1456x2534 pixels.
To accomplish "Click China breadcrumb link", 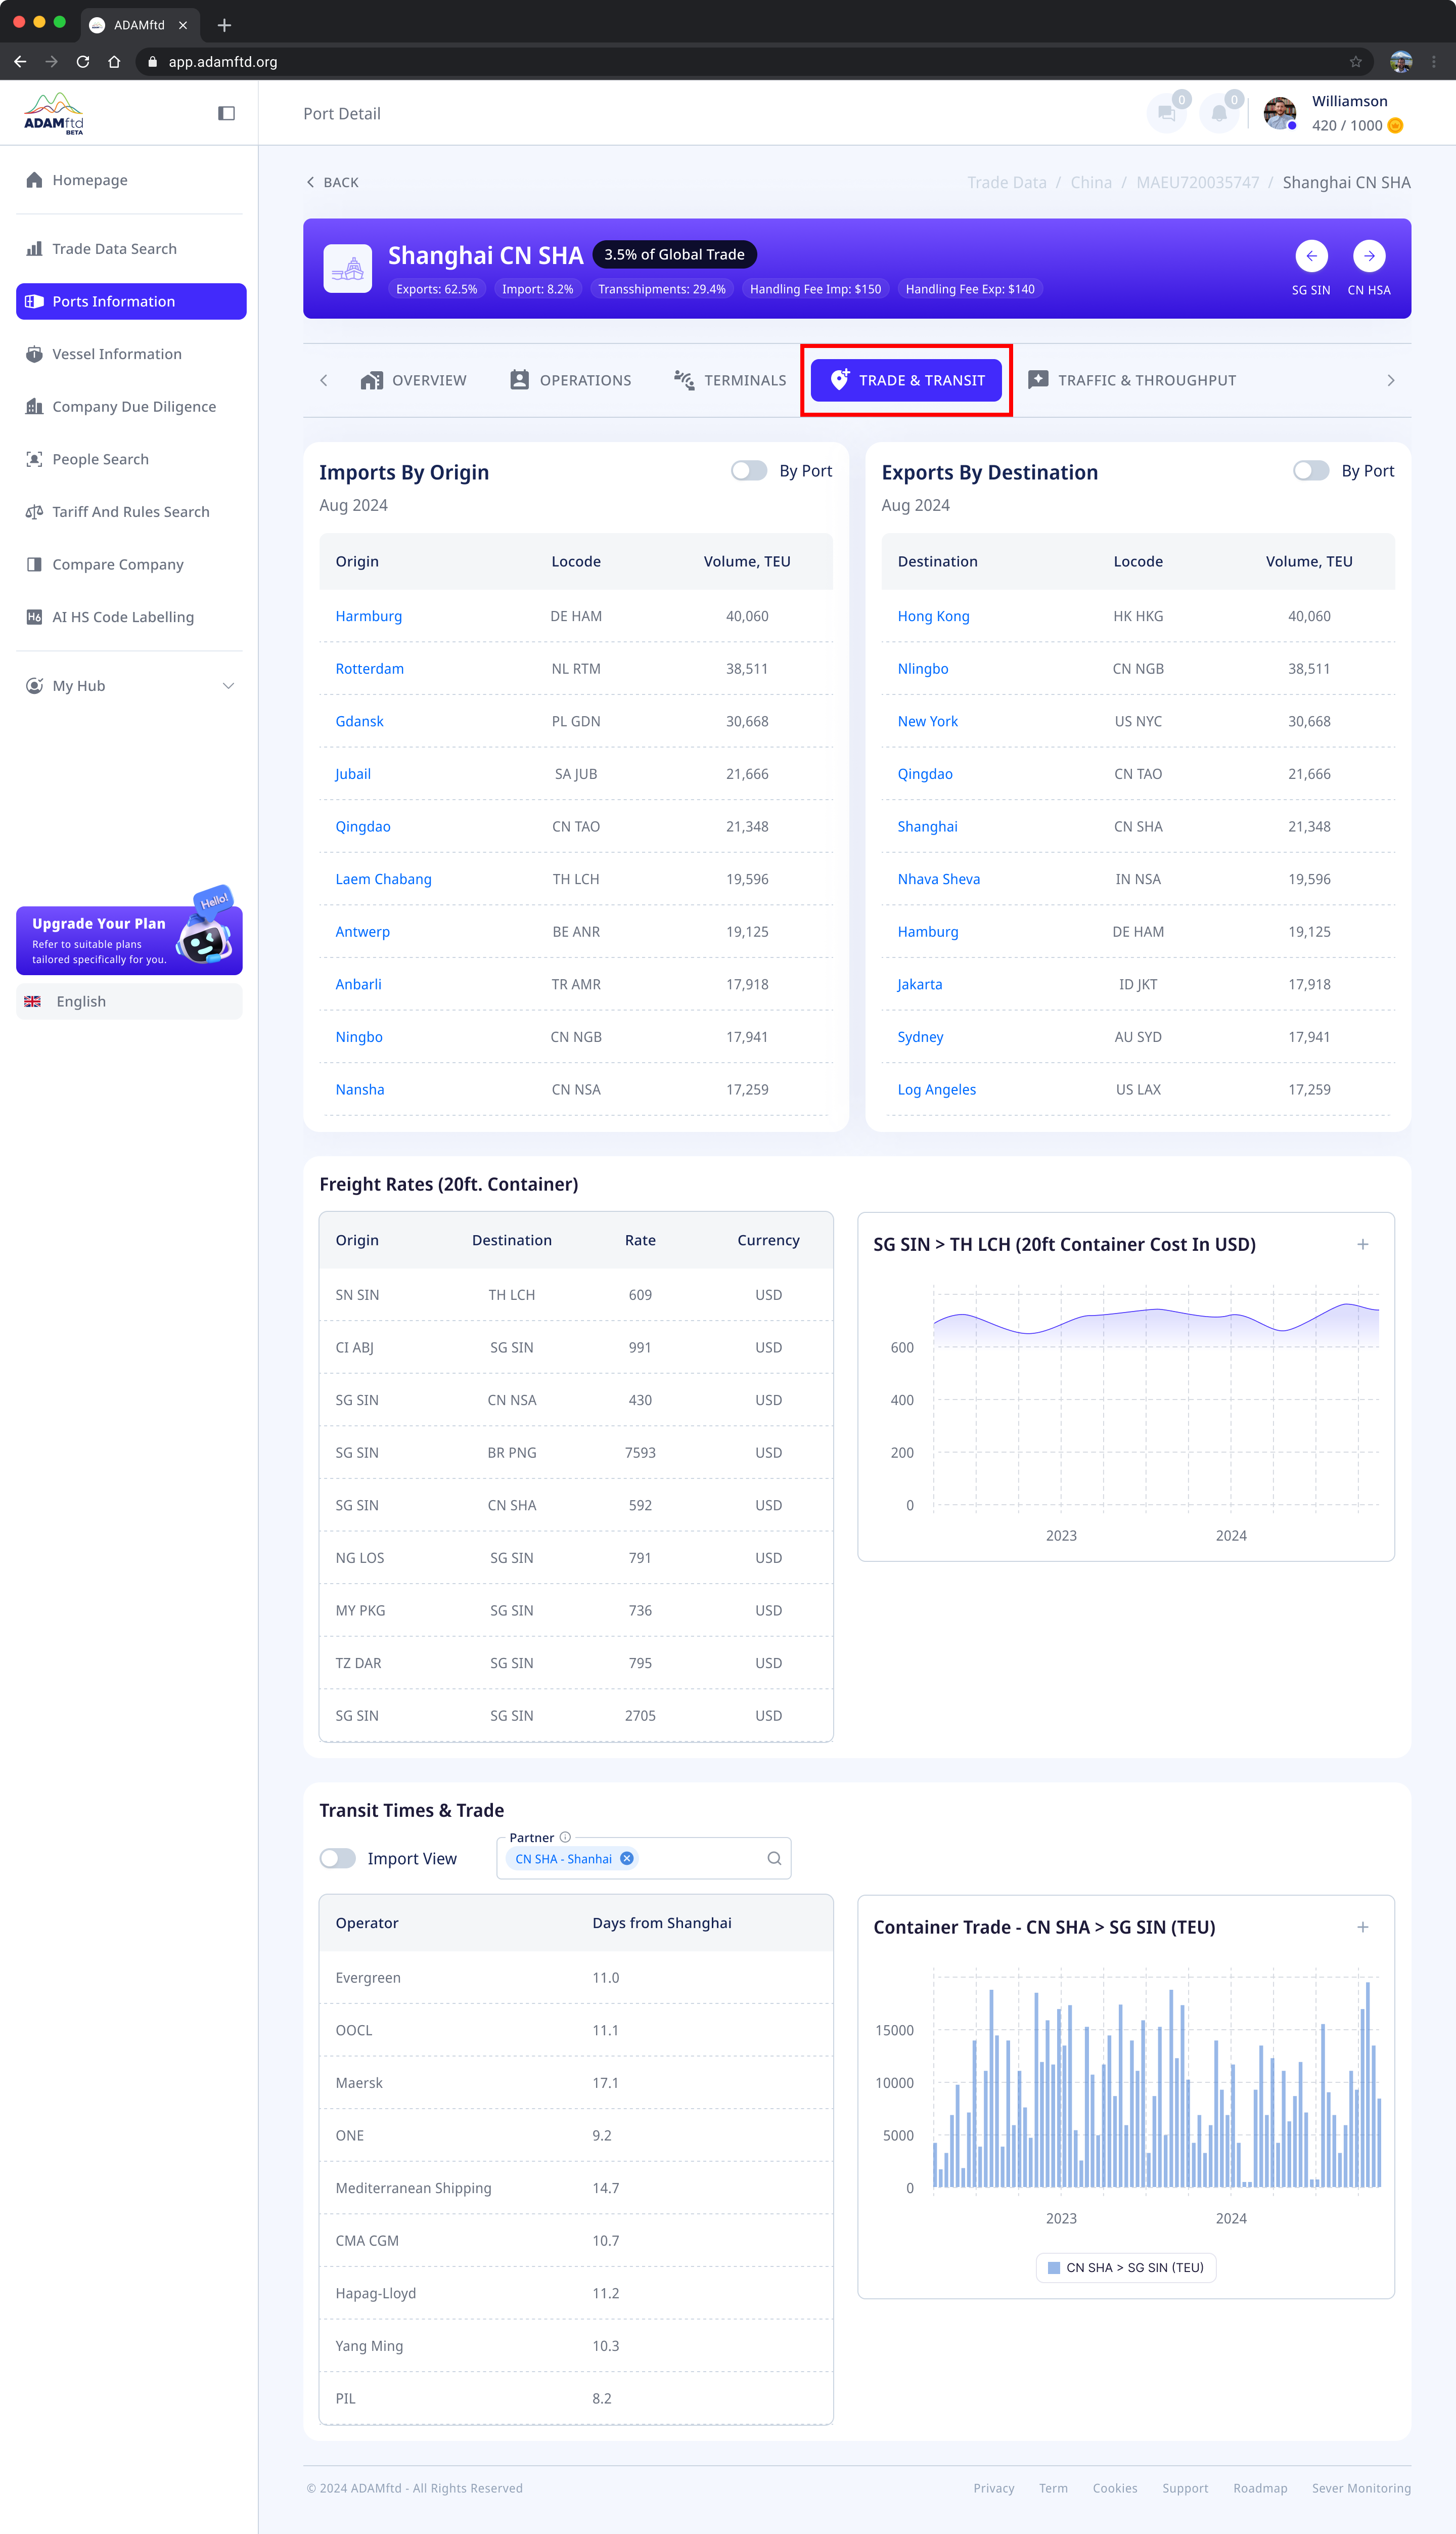I will click(1091, 183).
